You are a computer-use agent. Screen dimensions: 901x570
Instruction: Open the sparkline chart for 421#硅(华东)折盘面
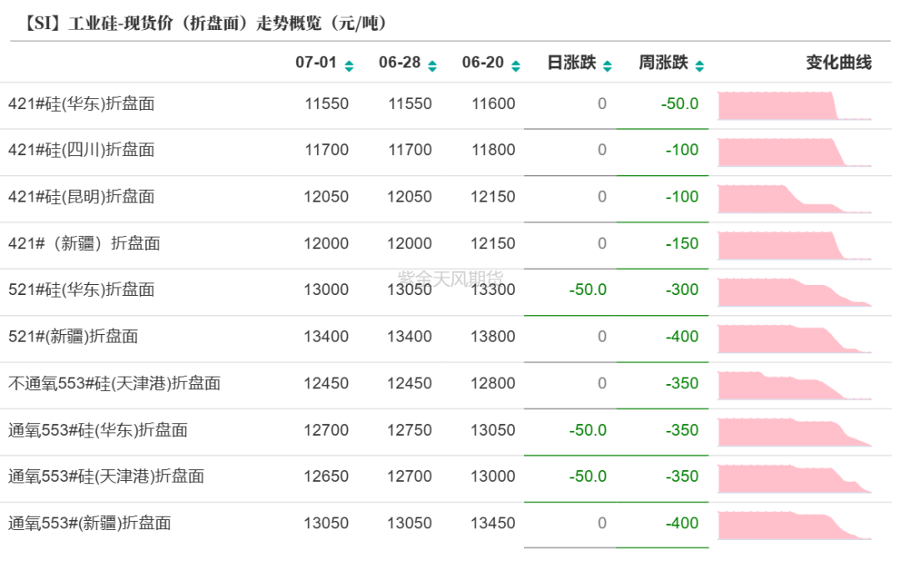797,103
